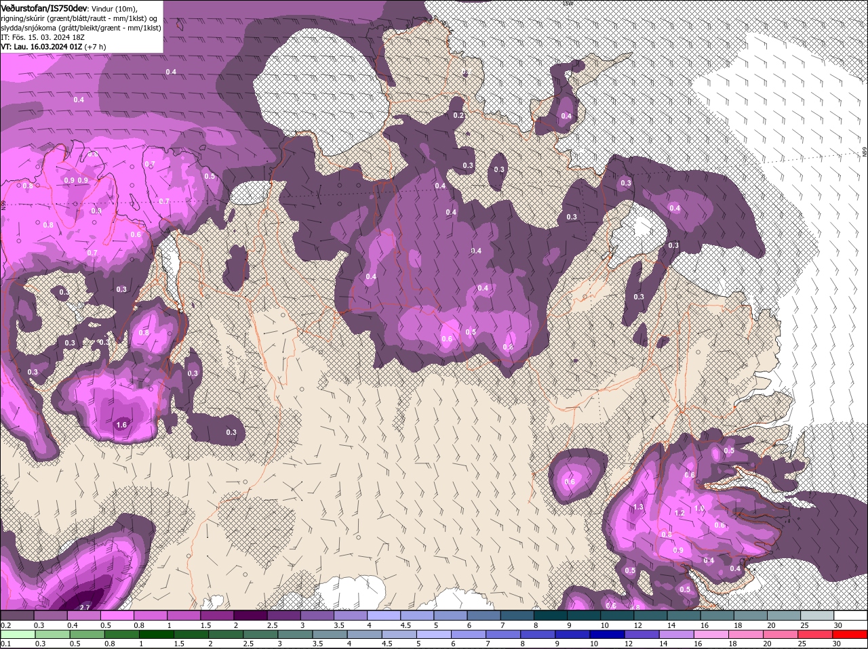
Task: Click the Veðurstofan/IS750dev title text
Action: pos(44,7)
